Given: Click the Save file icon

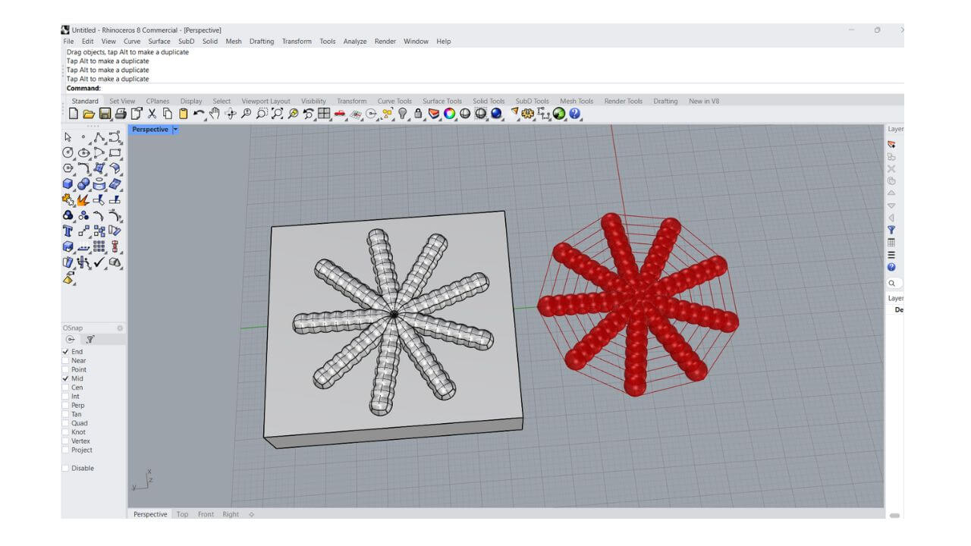Looking at the screenshot, I should point(105,114).
